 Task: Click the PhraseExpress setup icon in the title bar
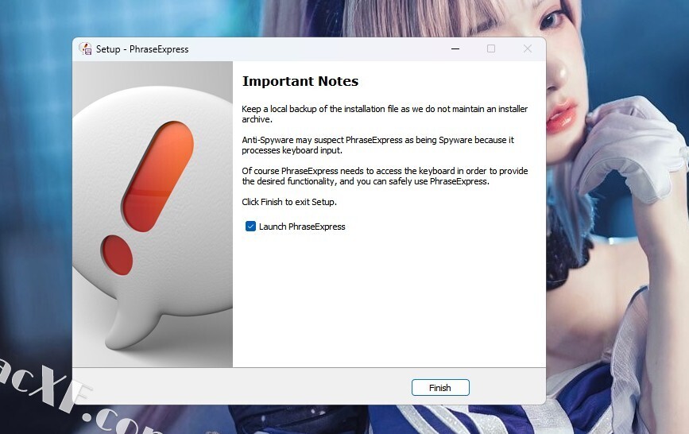85,48
